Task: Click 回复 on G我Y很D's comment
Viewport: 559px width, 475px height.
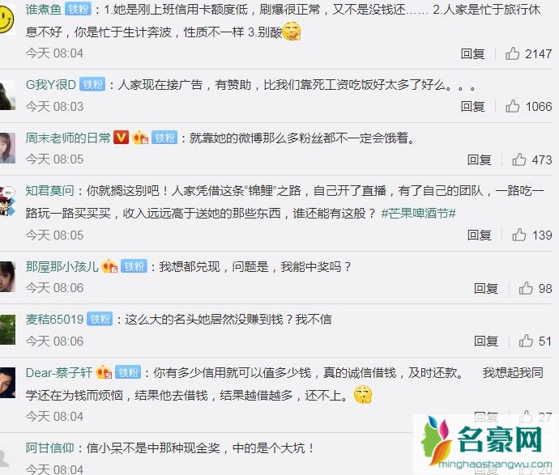Action: click(472, 106)
